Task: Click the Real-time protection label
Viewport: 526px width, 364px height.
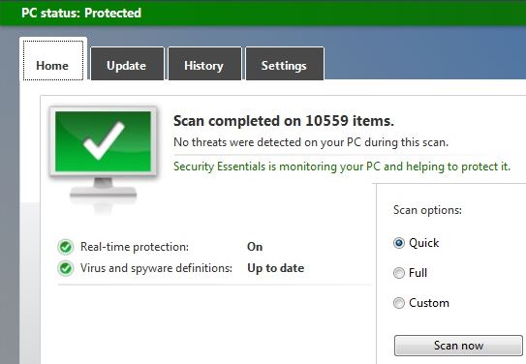Action: pyautogui.click(x=135, y=247)
